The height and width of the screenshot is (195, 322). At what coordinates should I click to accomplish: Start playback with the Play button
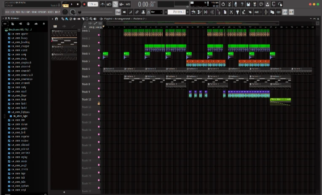(x=72, y=4)
